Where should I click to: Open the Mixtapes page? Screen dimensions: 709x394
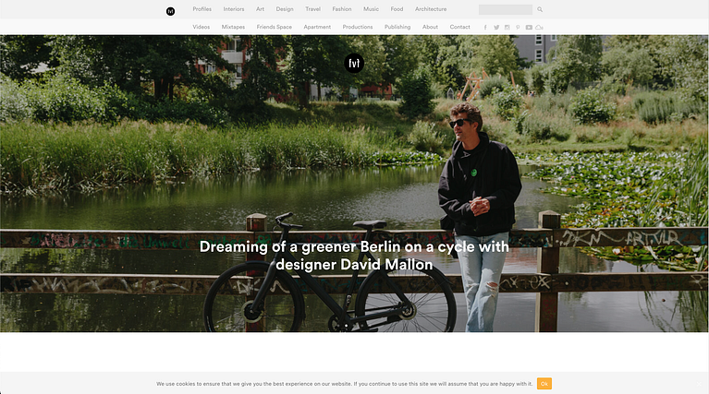point(233,27)
